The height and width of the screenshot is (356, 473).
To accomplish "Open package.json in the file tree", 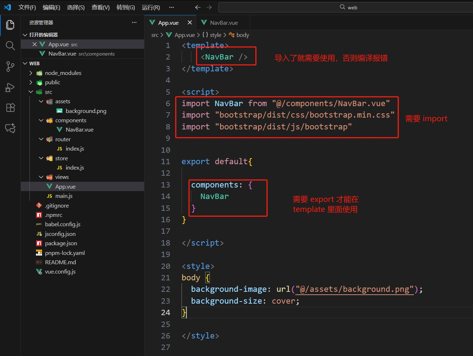I will (61, 243).
